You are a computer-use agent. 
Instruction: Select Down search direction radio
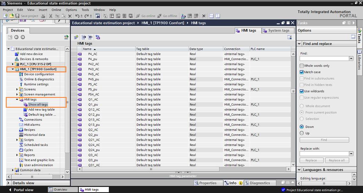pos(301,127)
